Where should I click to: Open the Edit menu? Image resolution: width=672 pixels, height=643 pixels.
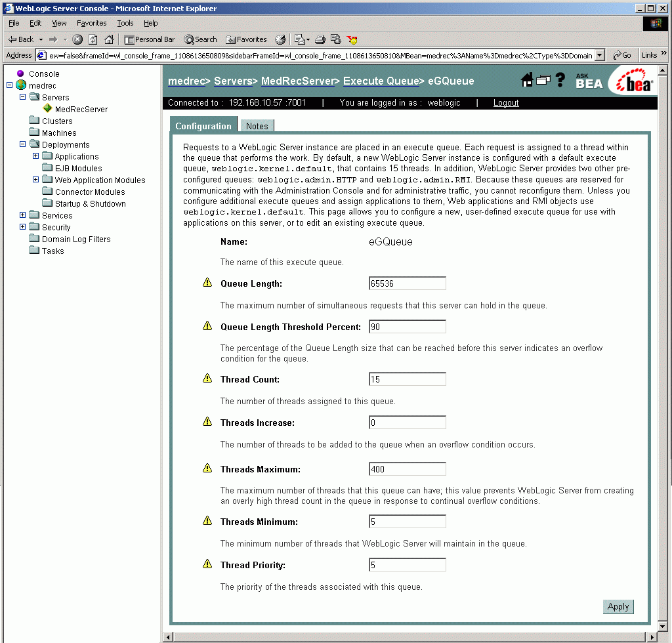[x=35, y=23]
